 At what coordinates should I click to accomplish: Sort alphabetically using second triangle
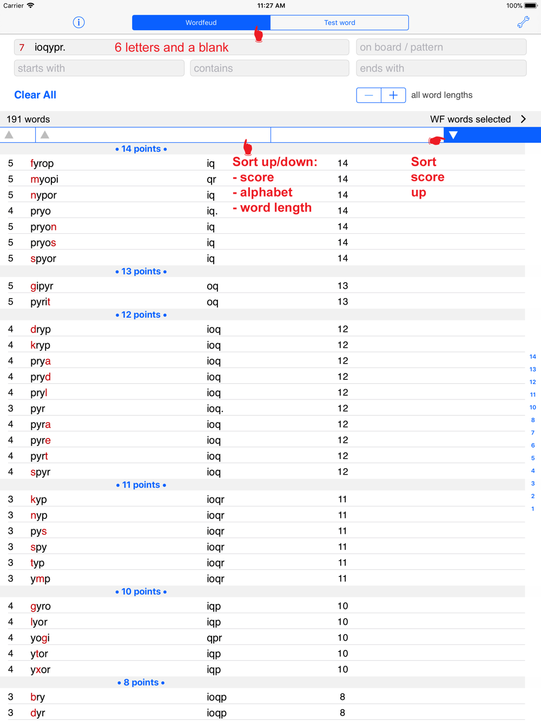pyautogui.click(x=45, y=135)
